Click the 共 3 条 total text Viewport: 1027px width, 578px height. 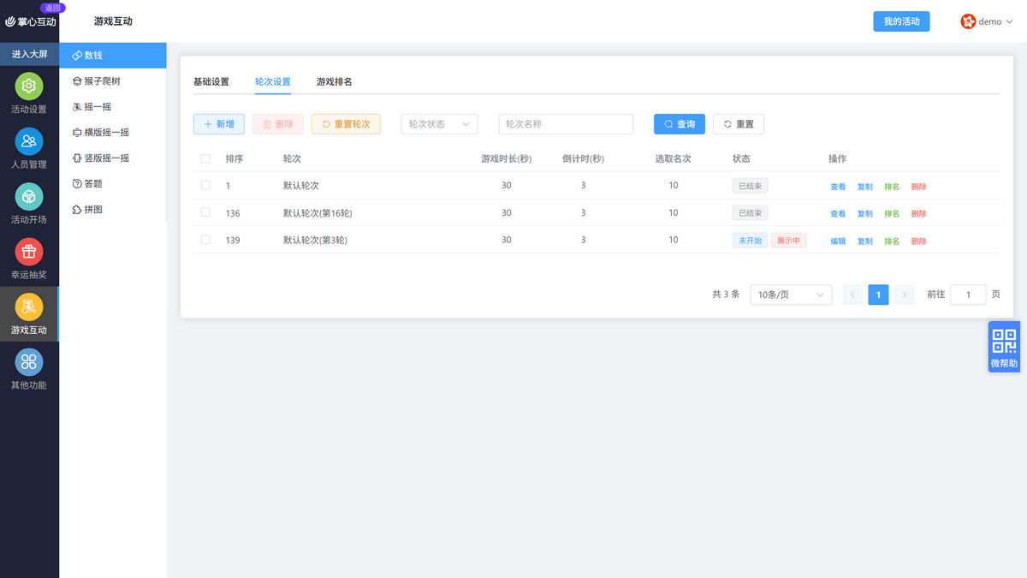click(726, 294)
